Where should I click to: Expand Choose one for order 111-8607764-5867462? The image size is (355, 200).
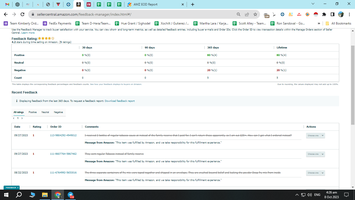pos(315,154)
